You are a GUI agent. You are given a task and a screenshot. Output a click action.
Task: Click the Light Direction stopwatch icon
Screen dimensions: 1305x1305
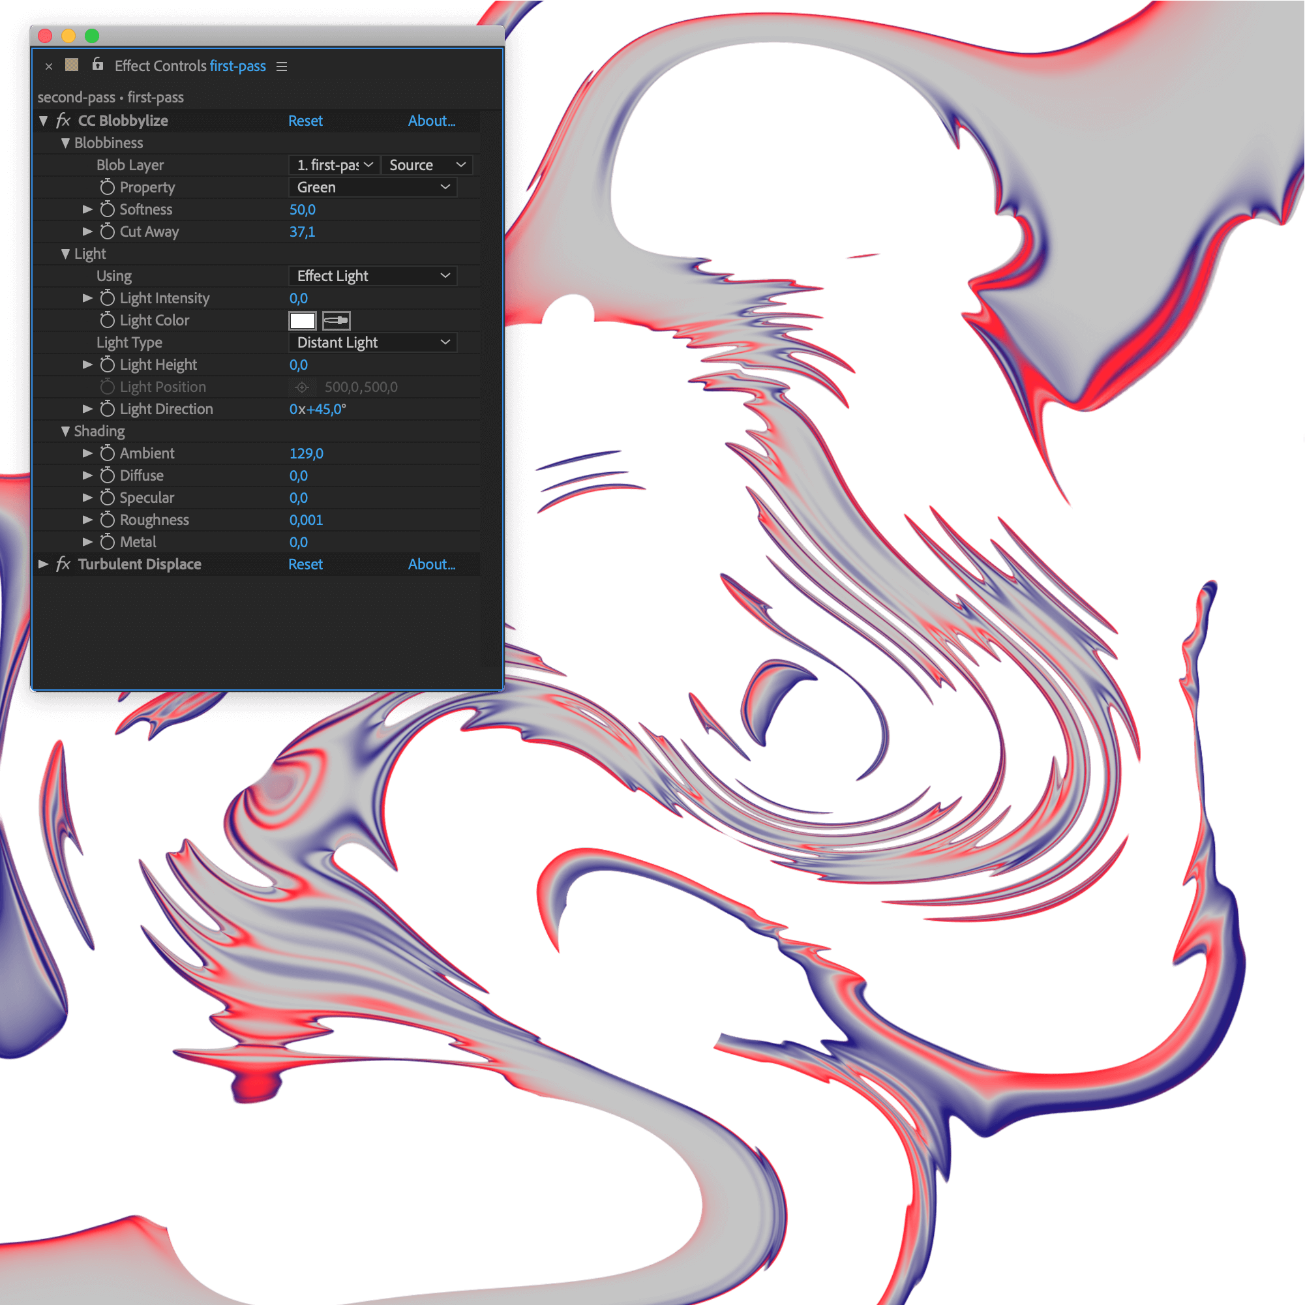(x=108, y=409)
